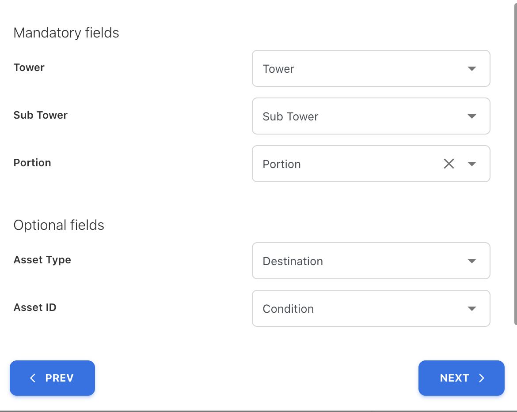Click the Sub Tower field label
The image size is (517, 412).
point(41,115)
